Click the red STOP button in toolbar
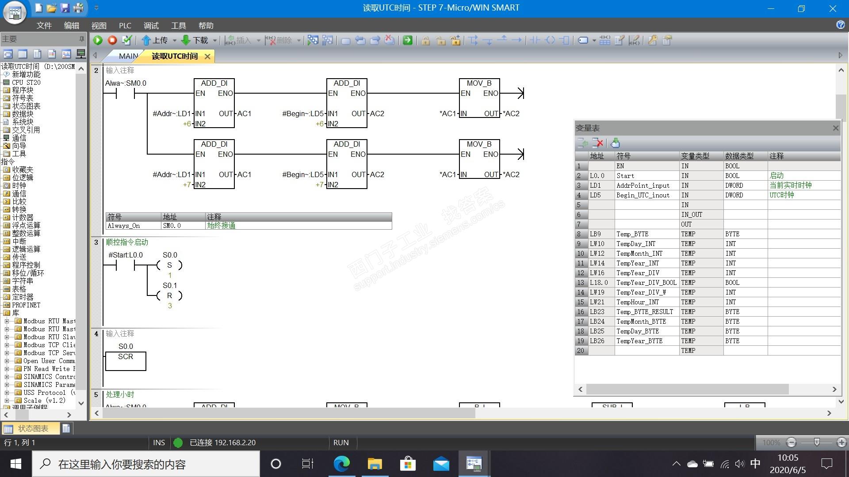 [x=112, y=41]
